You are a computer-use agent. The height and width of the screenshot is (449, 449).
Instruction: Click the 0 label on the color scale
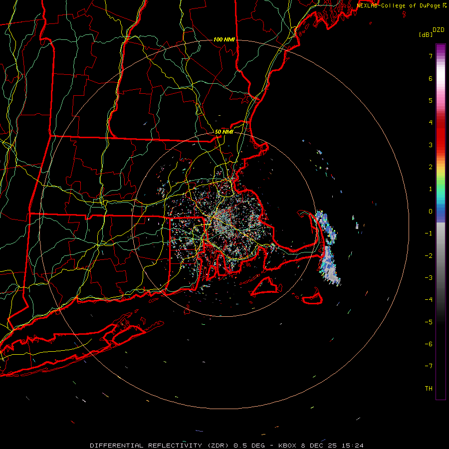point(431,212)
